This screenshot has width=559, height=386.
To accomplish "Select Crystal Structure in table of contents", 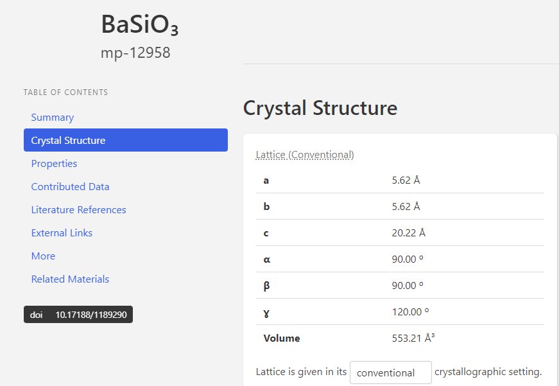I will tap(126, 140).
